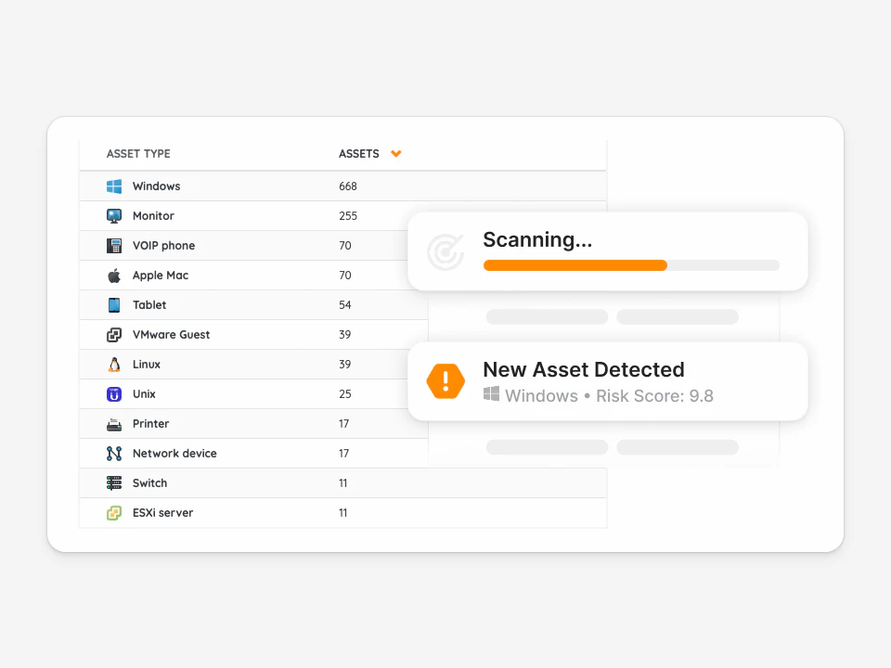Click the VMware Guest icon
891x668 pixels.
pos(114,335)
